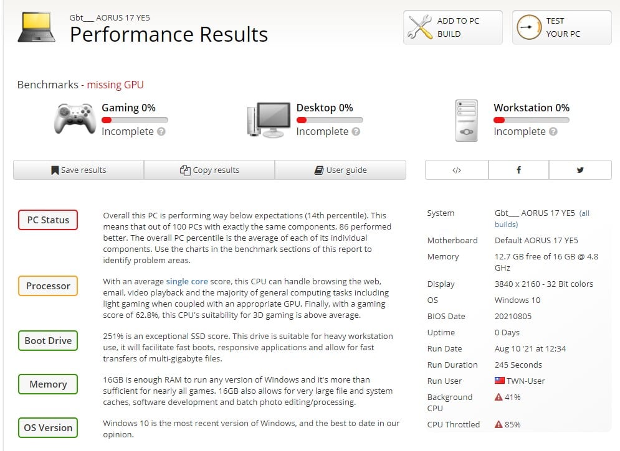The width and height of the screenshot is (620, 451).
Task: Open the User guide
Action: (340, 170)
